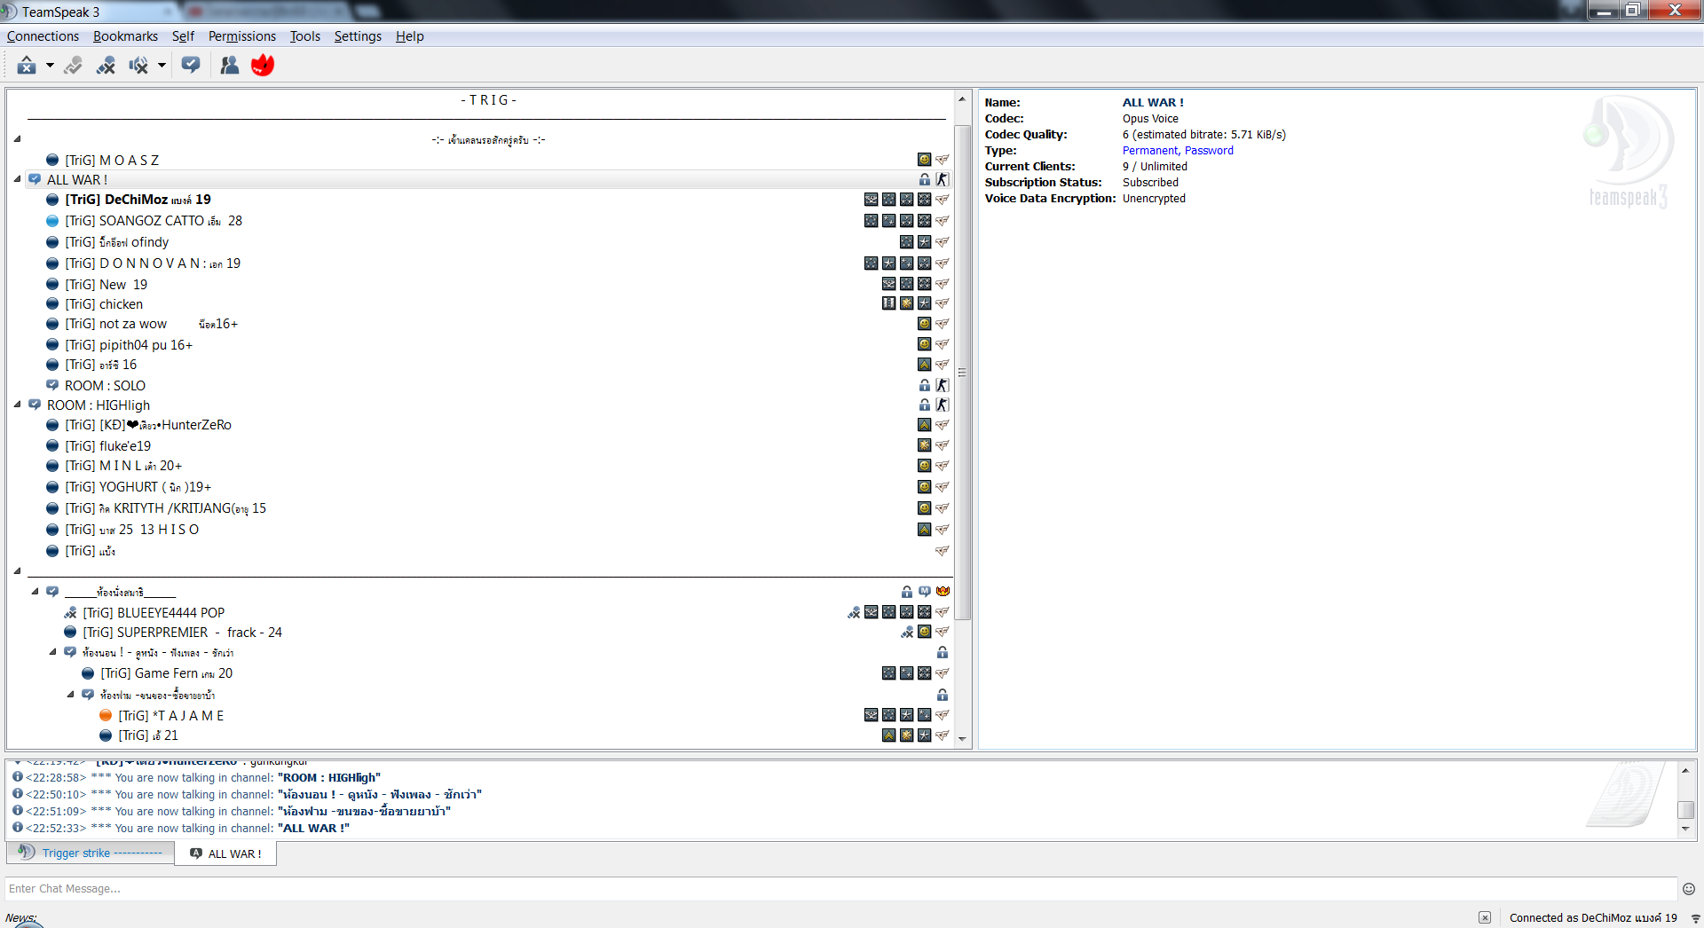Open the Settings menu
Viewport: 1704px width, 928px height.
pyautogui.click(x=358, y=36)
